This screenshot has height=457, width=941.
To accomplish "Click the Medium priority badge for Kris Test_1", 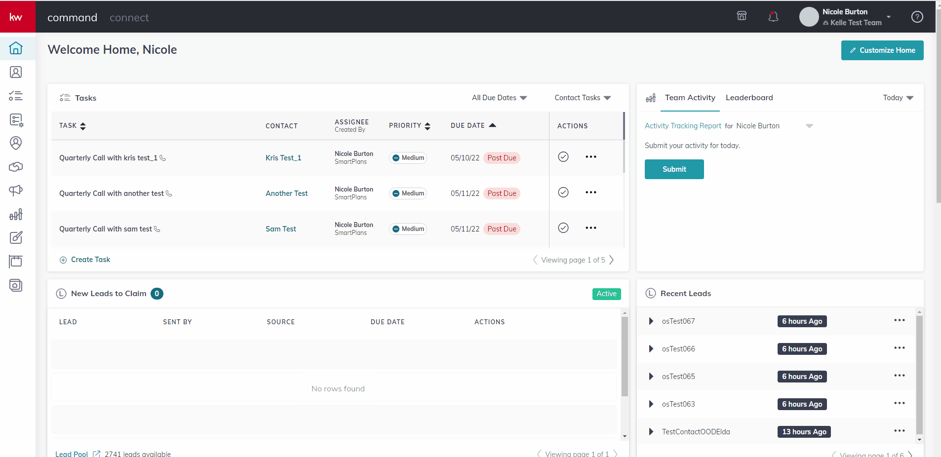I will click(x=408, y=158).
